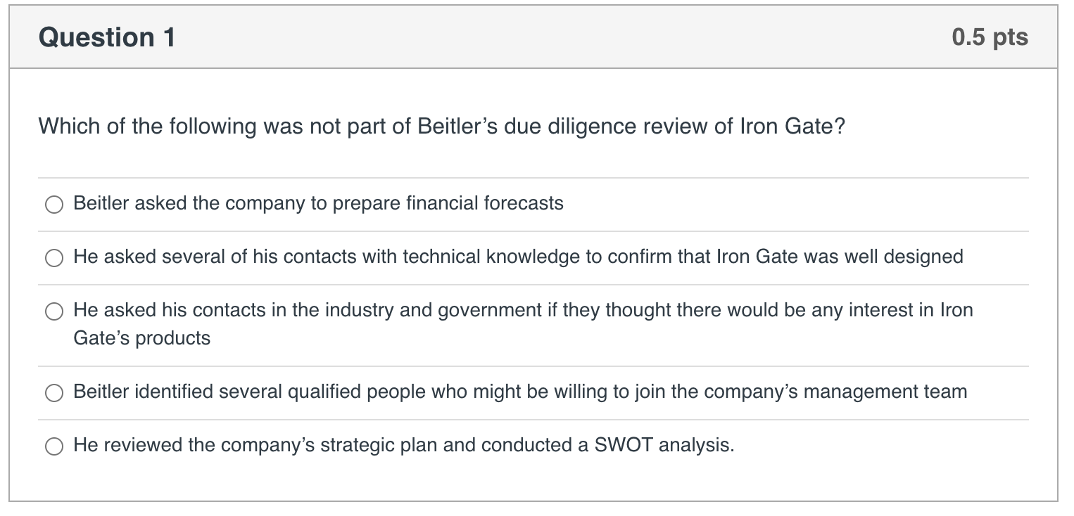Select the radio button for financial forecasts answer
The height and width of the screenshot is (516, 1074).
(x=54, y=205)
